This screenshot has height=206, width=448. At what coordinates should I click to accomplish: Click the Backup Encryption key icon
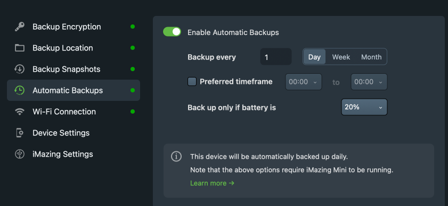[19, 27]
